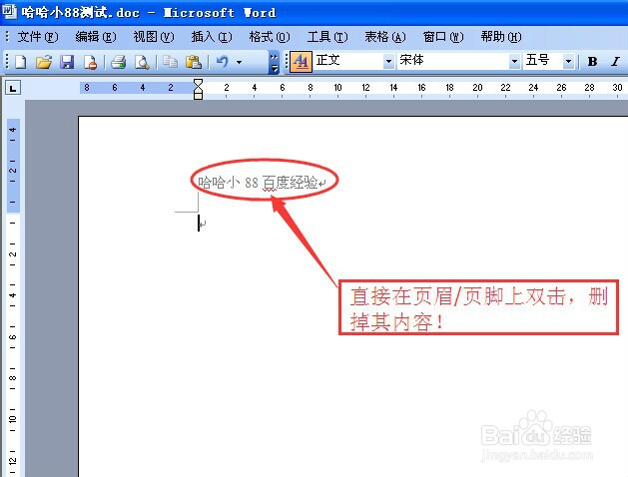Image resolution: width=628 pixels, height=477 pixels.
Task: Create a new blank document
Action: coord(21,62)
